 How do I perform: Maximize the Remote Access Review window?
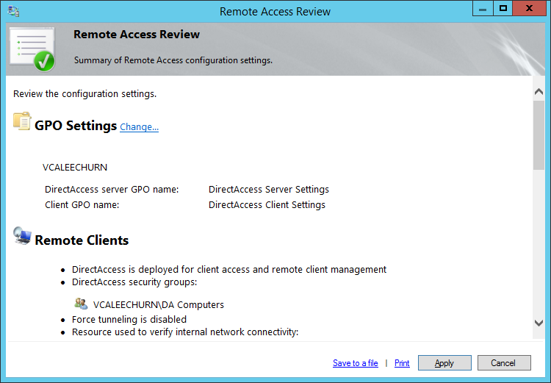[503, 8]
